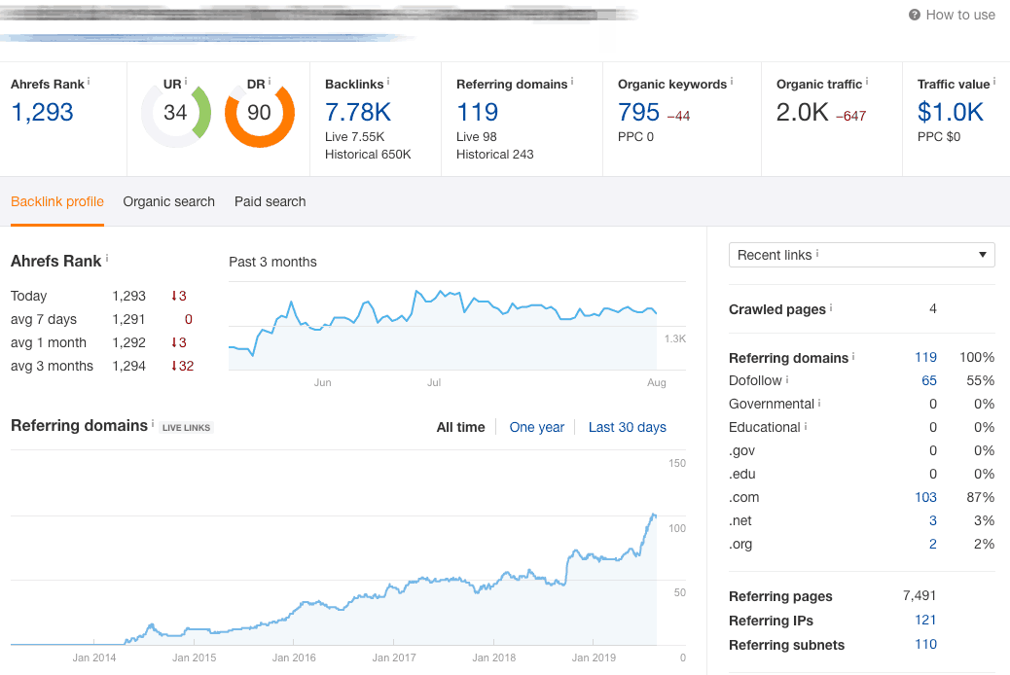Click the -44 Organic keywords change
This screenshot has height=675, width=1010.
[678, 117]
